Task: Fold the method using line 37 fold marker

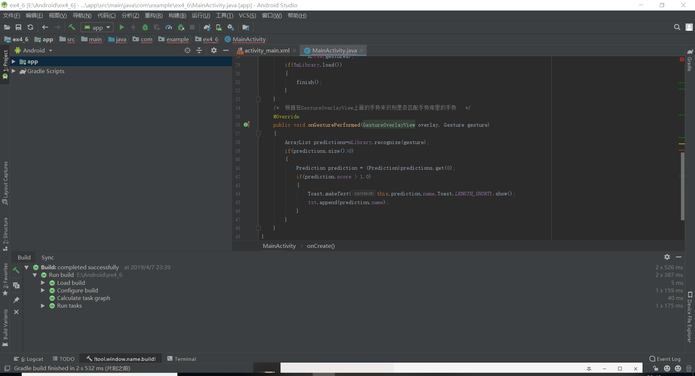Action: 258,134
